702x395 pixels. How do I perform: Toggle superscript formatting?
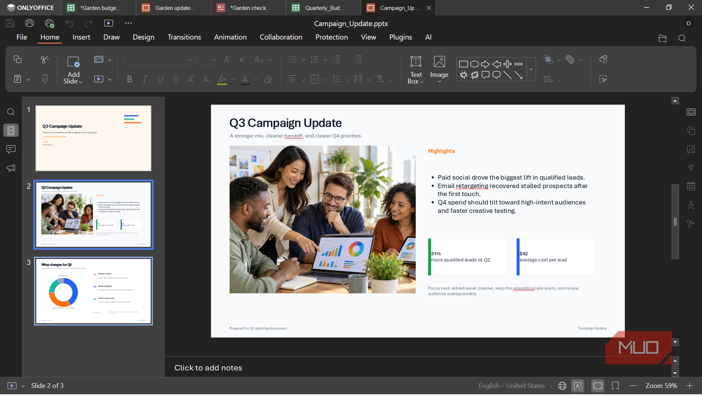tap(191, 79)
